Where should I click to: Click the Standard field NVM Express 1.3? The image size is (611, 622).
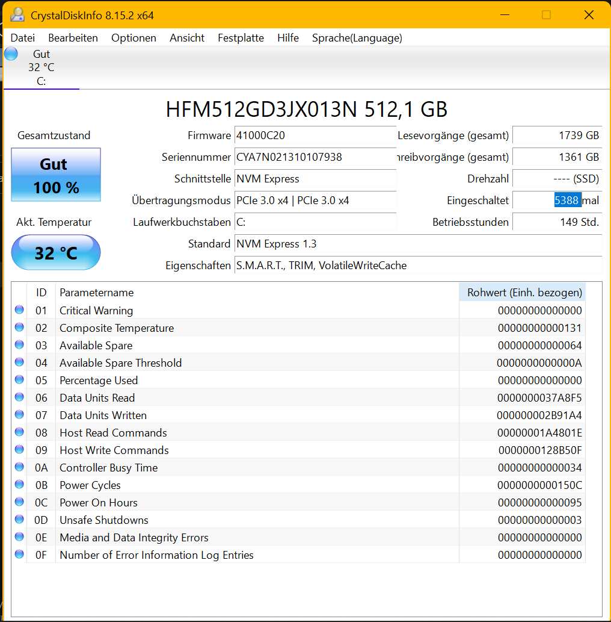[418, 244]
